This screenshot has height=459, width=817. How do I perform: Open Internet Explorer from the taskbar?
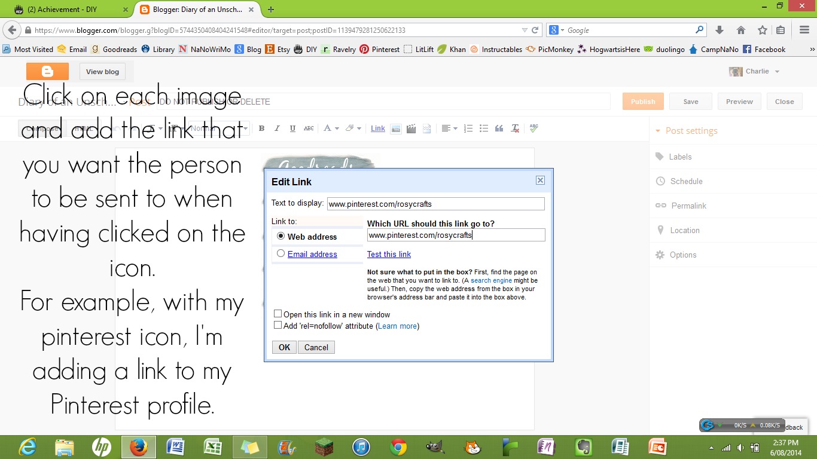[x=28, y=447]
